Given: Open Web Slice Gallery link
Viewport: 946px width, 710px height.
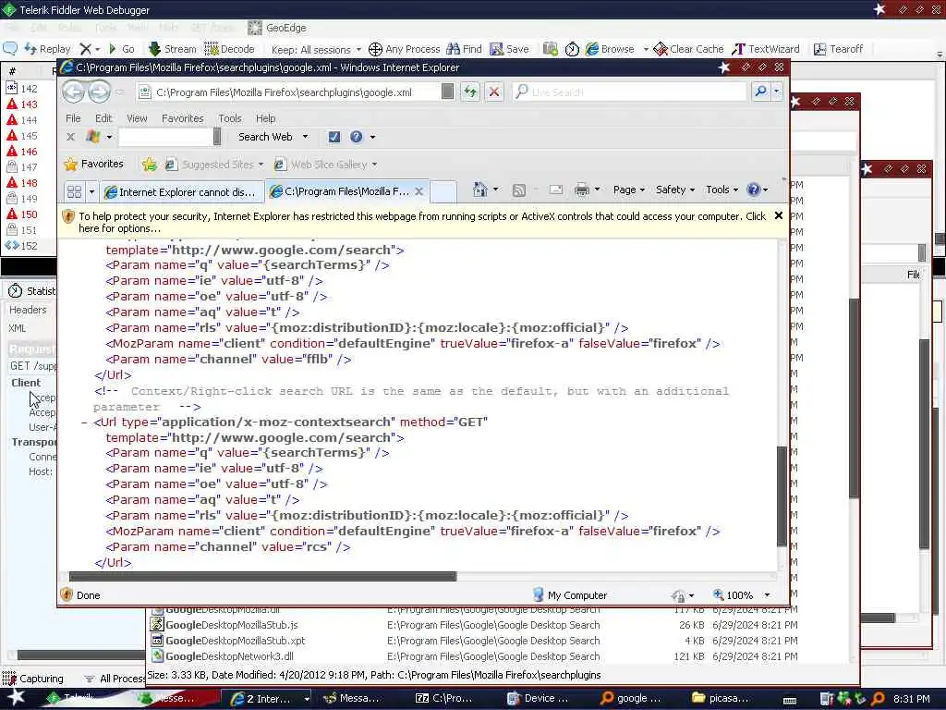Looking at the screenshot, I should [326, 165].
